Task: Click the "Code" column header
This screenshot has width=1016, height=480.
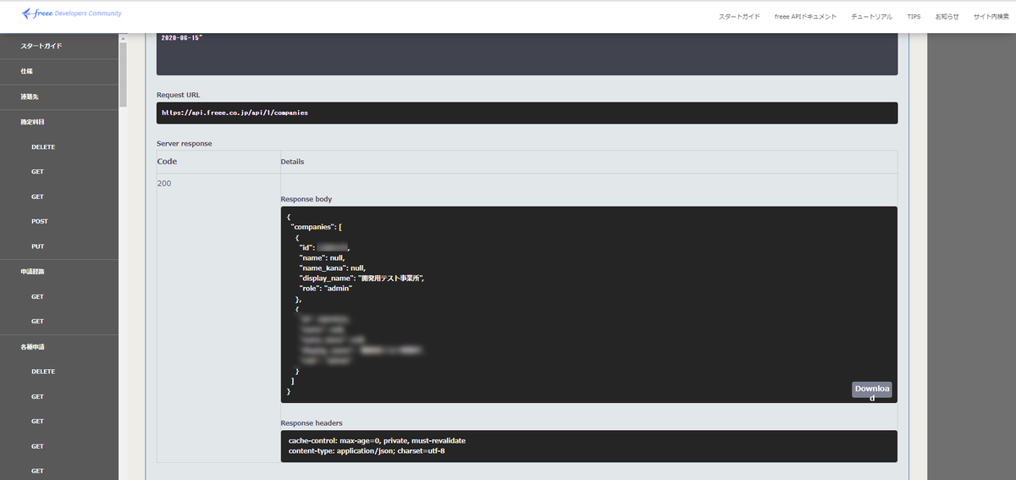Action: point(167,161)
